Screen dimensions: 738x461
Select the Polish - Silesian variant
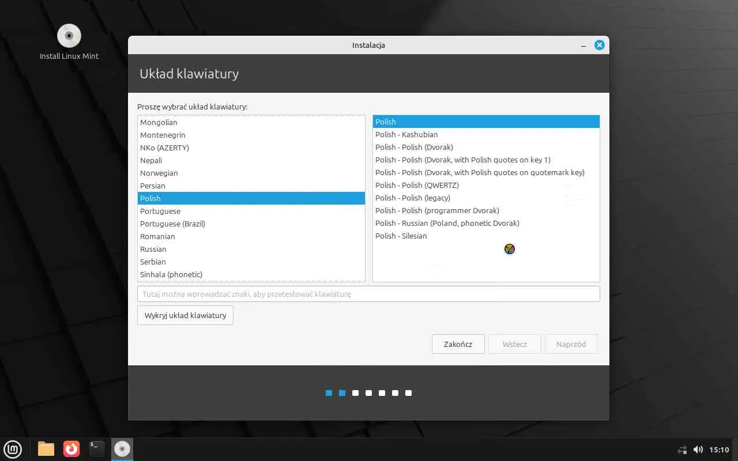[x=486, y=236]
